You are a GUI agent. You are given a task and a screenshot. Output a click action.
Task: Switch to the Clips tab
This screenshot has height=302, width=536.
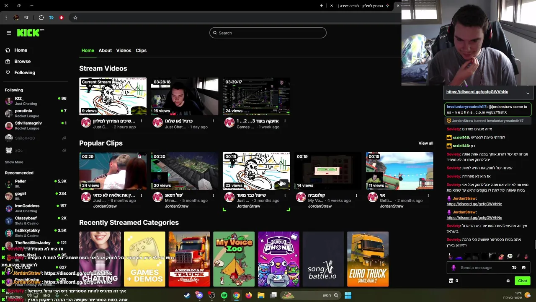[141, 50]
